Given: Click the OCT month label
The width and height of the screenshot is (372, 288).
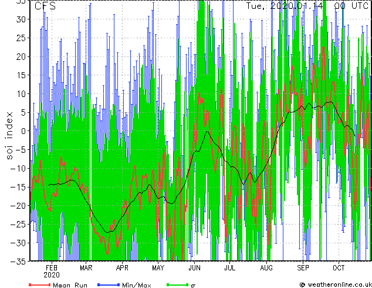Looking at the screenshot, I should pos(339,268).
